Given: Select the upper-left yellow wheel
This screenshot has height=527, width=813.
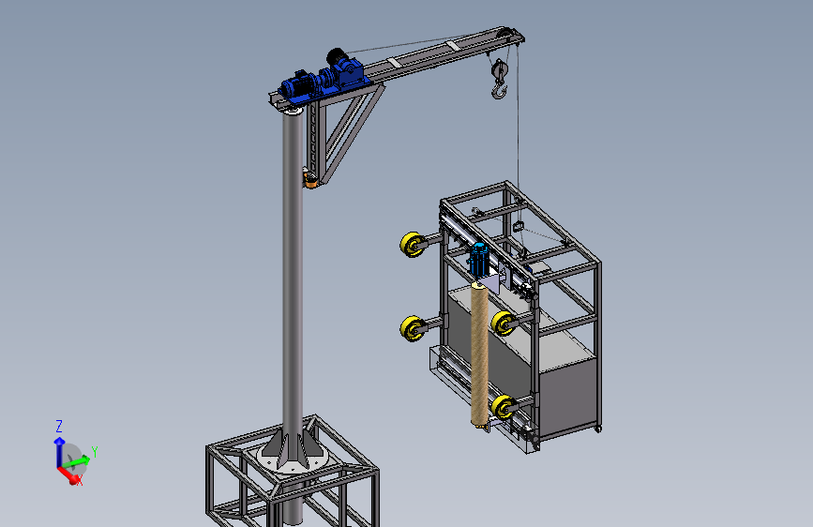Looking at the screenshot, I should pyautogui.click(x=413, y=244).
